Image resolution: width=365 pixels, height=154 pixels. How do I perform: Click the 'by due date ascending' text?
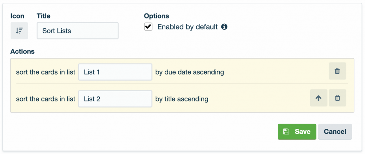pos(190,72)
